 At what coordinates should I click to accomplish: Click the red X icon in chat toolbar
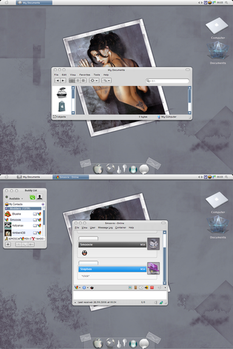pyautogui.click(x=152, y=288)
